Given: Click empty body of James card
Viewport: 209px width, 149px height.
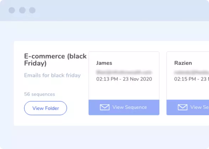Looking at the screenshot, I should pos(124,91).
